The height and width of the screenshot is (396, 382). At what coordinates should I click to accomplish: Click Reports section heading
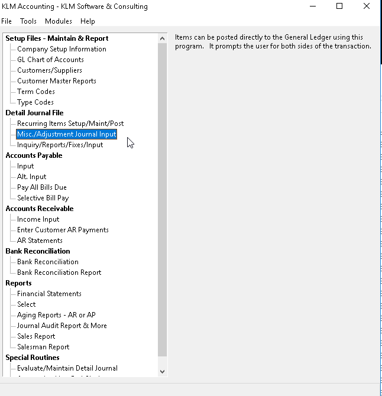[x=18, y=283]
